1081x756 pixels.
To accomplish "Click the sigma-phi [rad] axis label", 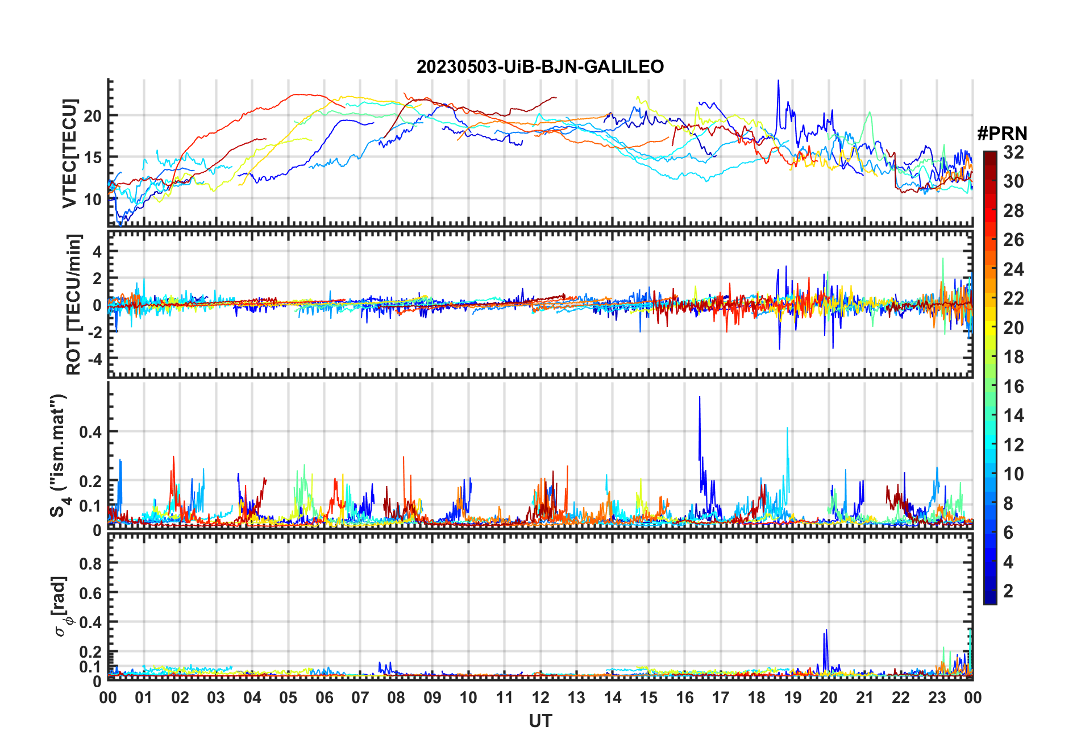I will [x=63, y=607].
